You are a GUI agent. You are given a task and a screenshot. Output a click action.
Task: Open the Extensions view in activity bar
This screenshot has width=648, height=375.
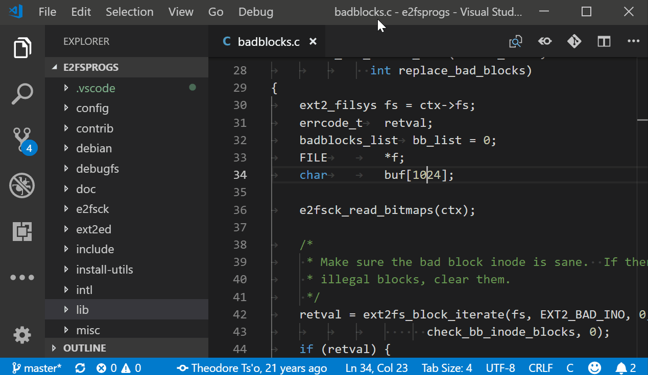pos(22,232)
